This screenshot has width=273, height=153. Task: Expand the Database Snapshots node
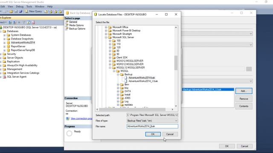pyautogui.click(x=5, y=39)
